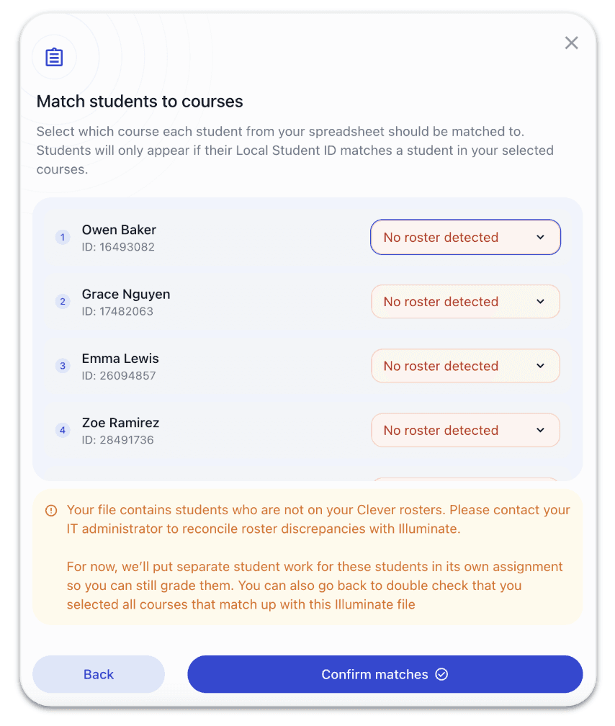Image resolution: width=615 pixels, height=726 pixels.
Task: Click the chevron arrow in Owen Baker's dropdown
Action: click(x=541, y=238)
